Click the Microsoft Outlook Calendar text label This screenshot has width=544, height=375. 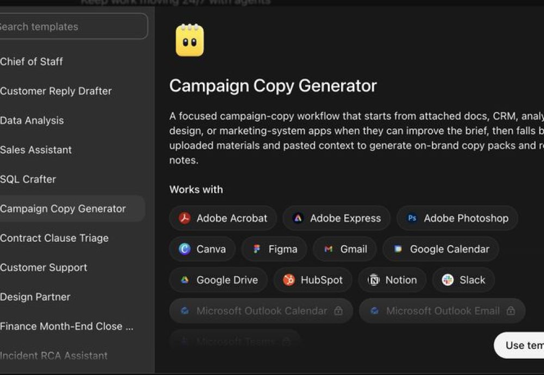(262, 310)
